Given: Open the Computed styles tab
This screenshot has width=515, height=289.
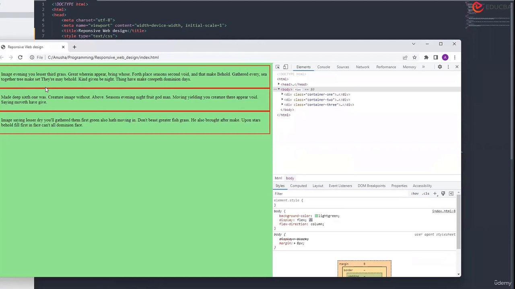Looking at the screenshot, I should click(299, 186).
